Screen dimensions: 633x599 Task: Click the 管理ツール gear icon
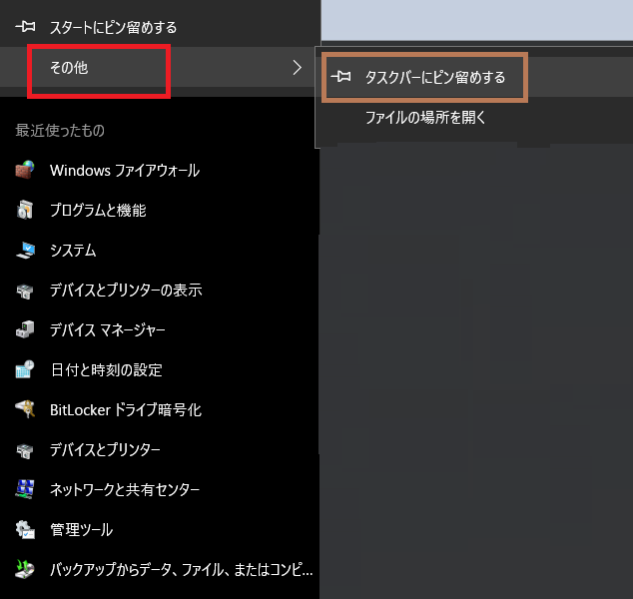(x=25, y=529)
